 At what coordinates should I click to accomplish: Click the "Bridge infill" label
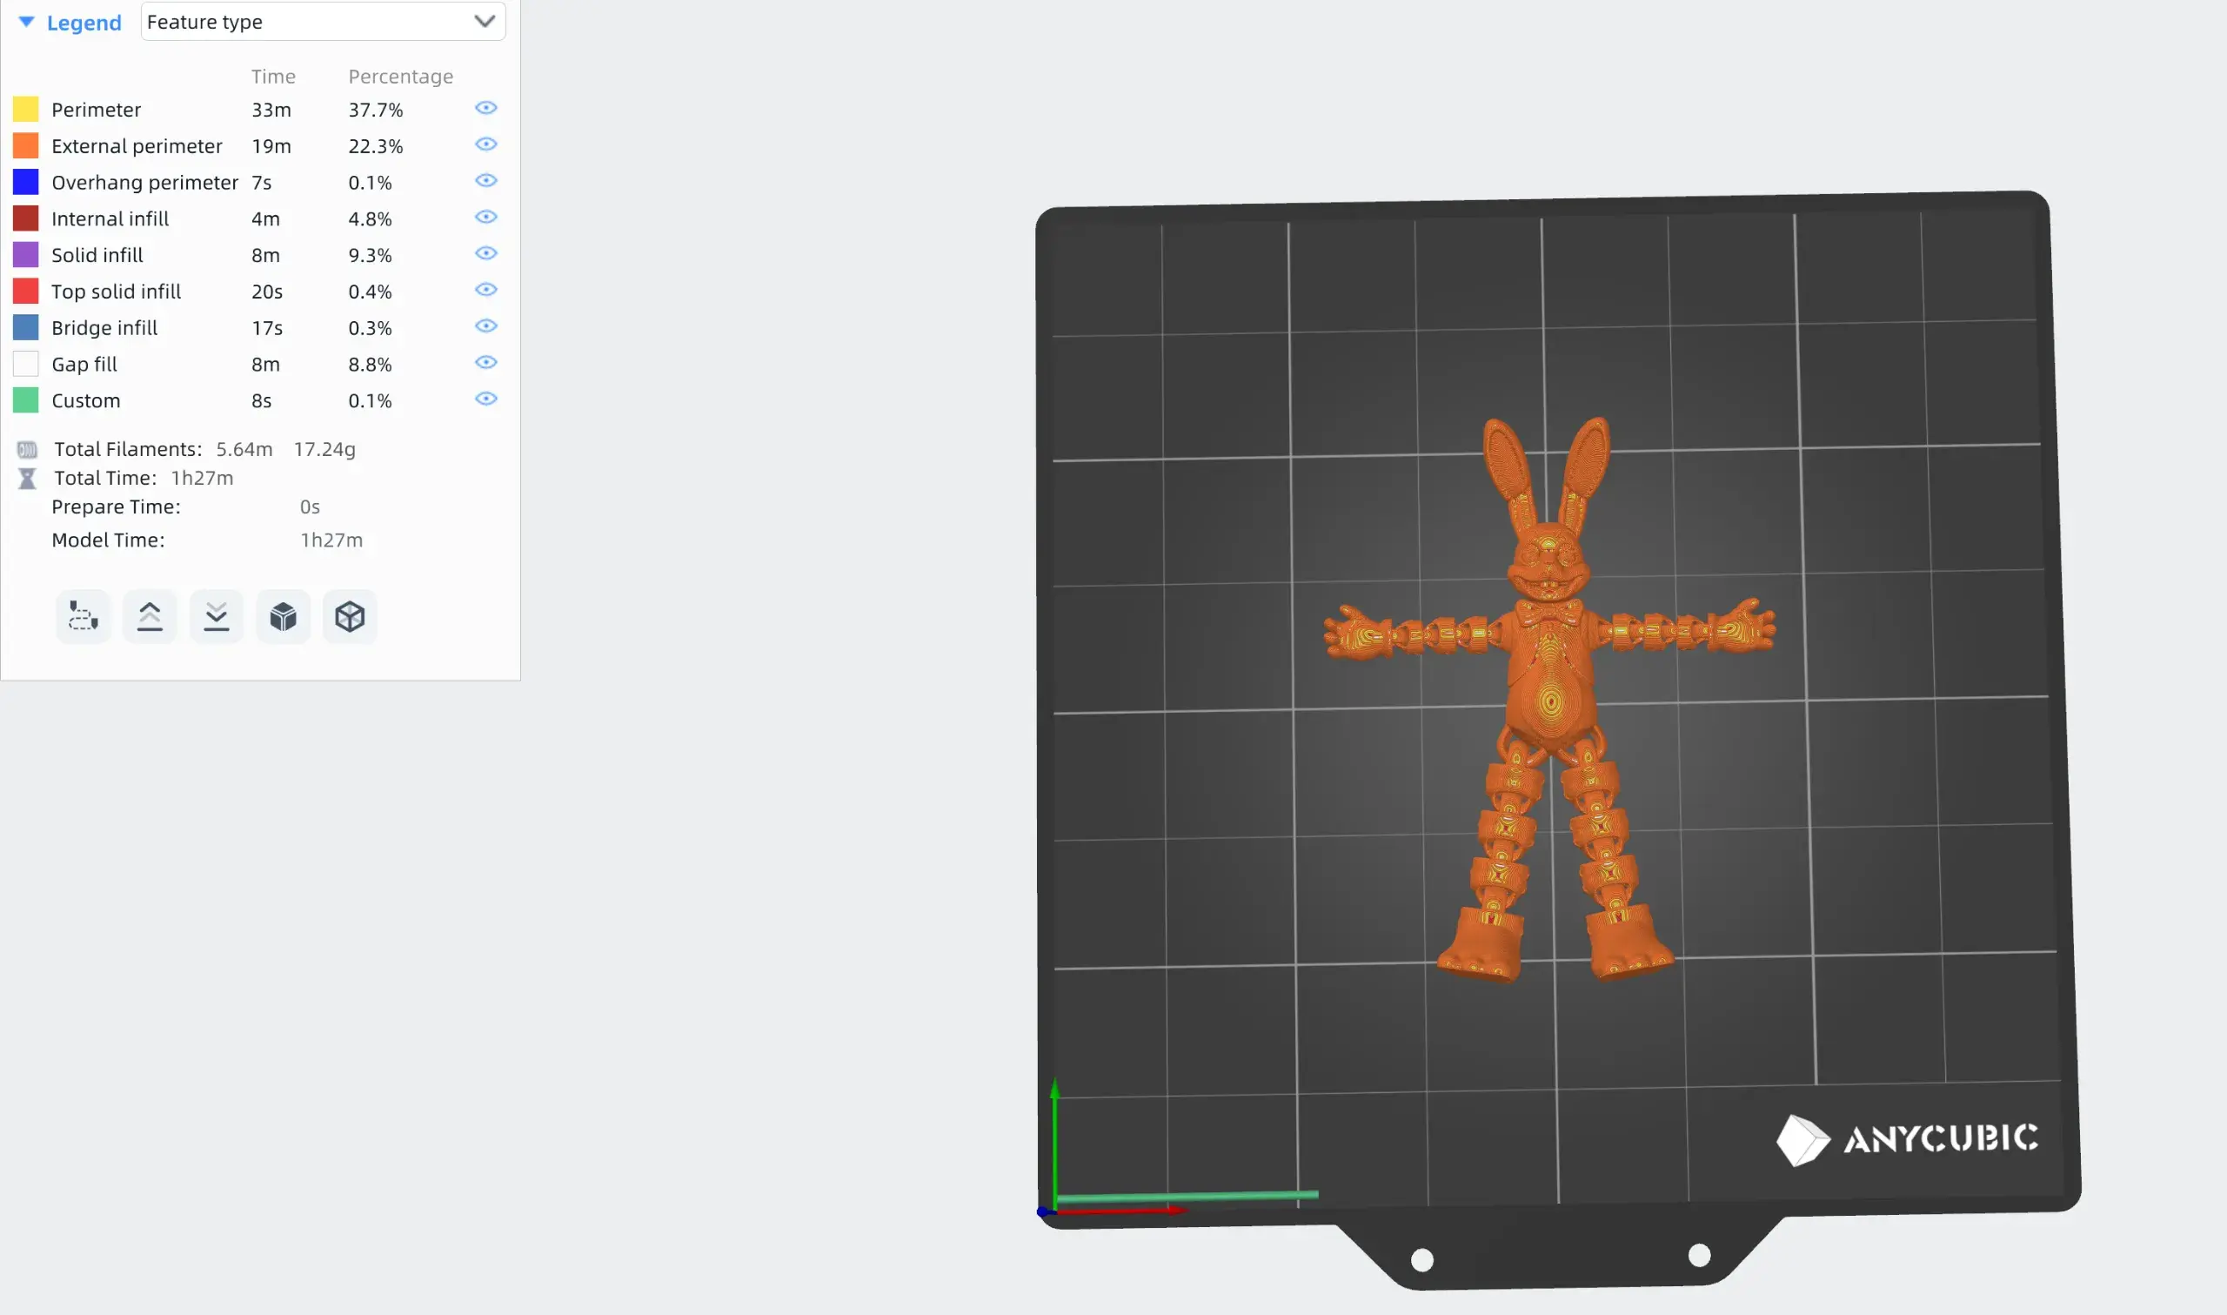click(104, 327)
